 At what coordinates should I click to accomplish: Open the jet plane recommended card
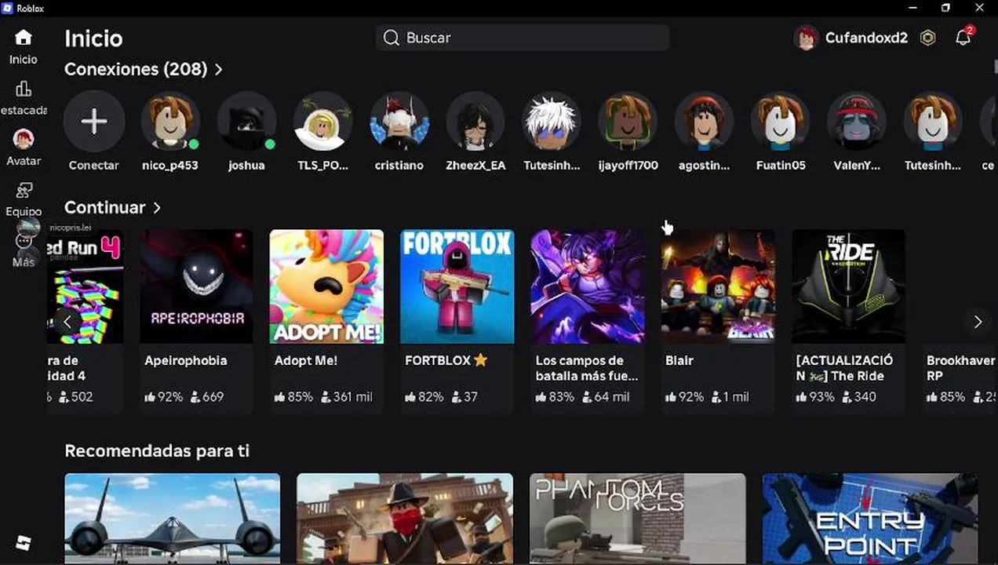pyautogui.click(x=172, y=518)
